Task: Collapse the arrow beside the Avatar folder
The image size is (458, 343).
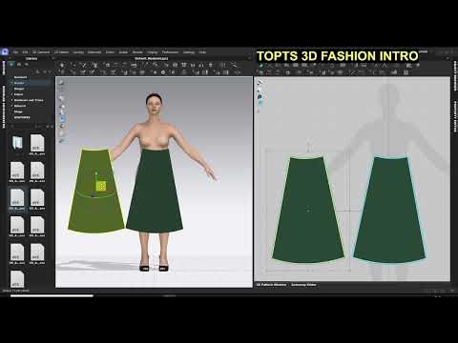Action: [x=12, y=83]
